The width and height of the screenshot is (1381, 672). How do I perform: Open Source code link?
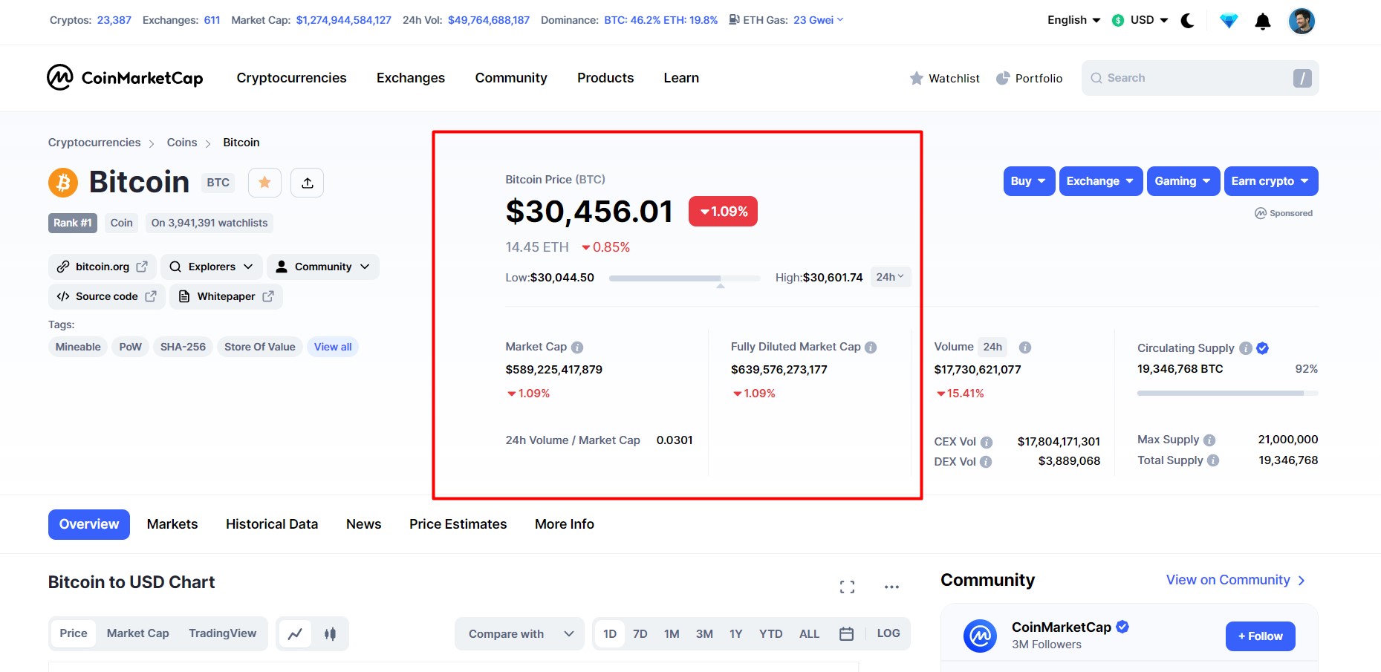tap(106, 296)
